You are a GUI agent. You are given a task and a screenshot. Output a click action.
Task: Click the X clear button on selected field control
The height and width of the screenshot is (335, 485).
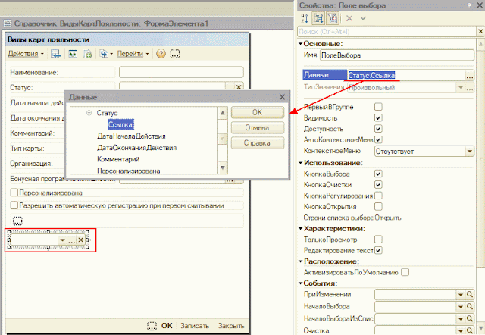point(80,240)
